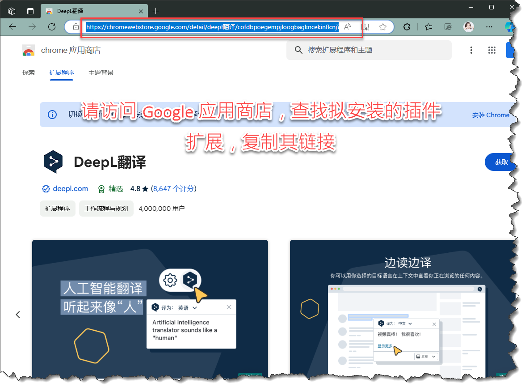Open the immersive reader icon
The width and height of the screenshot is (529, 392).
[366, 27]
